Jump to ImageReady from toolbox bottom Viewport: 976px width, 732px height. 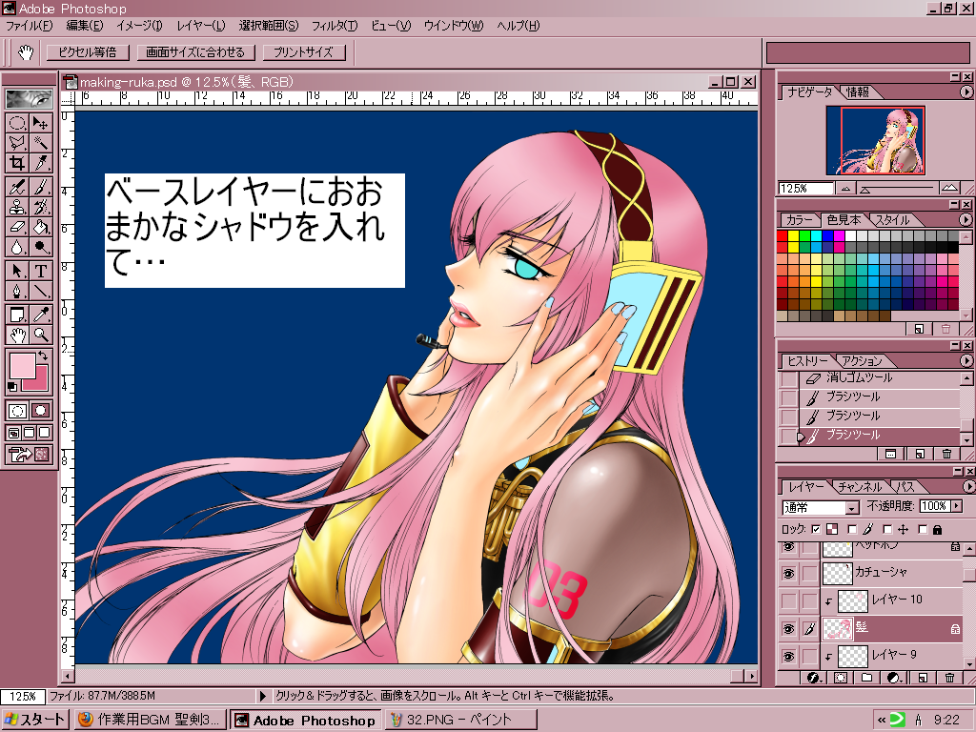click(29, 455)
